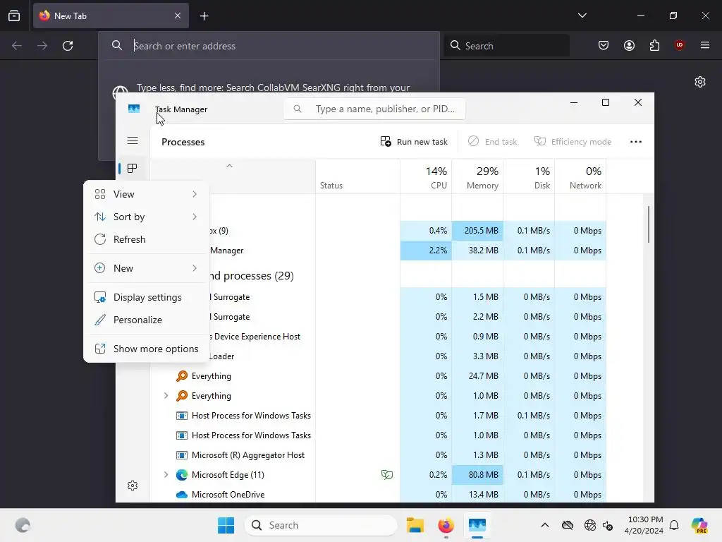This screenshot has width=722, height=542.
Task: Expand the second Everything process row
Action: pyautogui.click(x=166, y=395)
